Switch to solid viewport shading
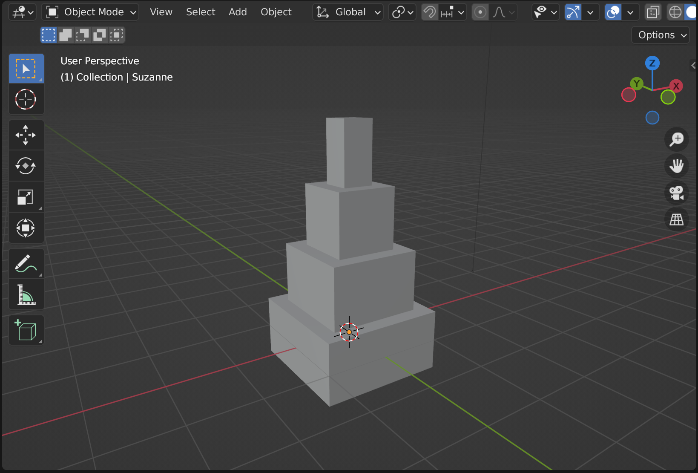698x473 pixels. point(691,12)
